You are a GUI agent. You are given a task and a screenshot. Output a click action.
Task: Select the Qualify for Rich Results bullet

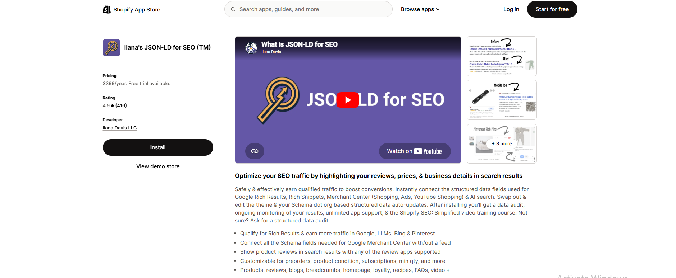[x=337, y=234]
